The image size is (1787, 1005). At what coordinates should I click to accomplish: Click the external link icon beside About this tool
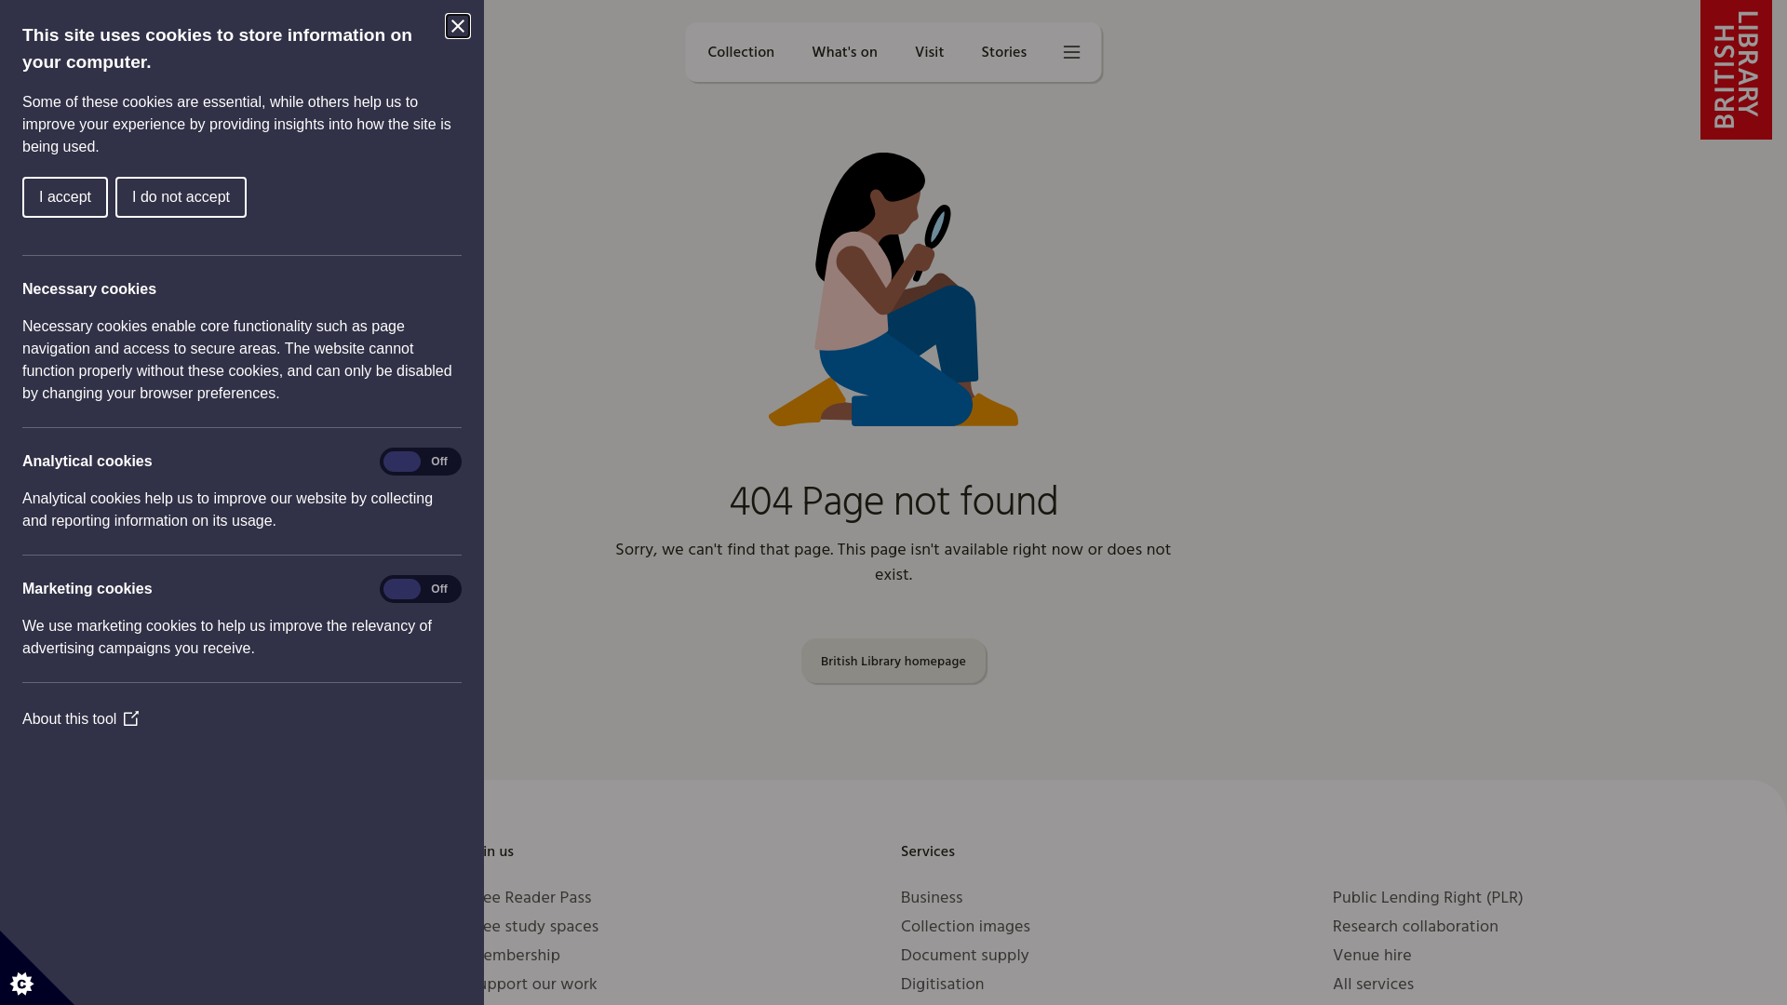pos(131,717)
